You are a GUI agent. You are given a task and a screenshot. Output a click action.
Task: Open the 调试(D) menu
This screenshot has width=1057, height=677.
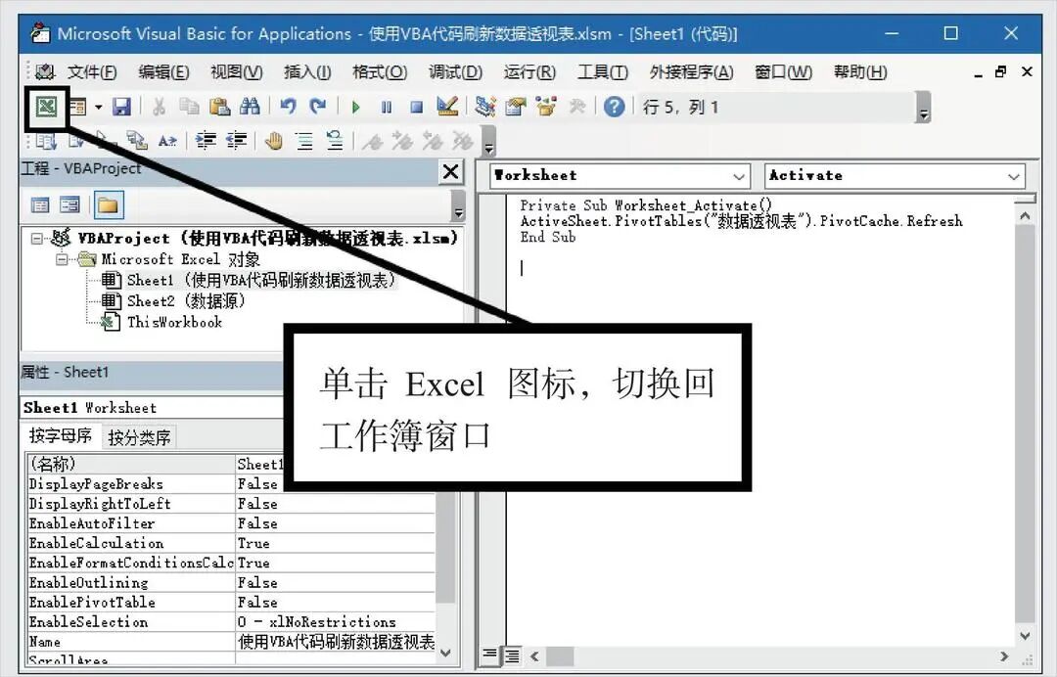click(x=456, y=72)
